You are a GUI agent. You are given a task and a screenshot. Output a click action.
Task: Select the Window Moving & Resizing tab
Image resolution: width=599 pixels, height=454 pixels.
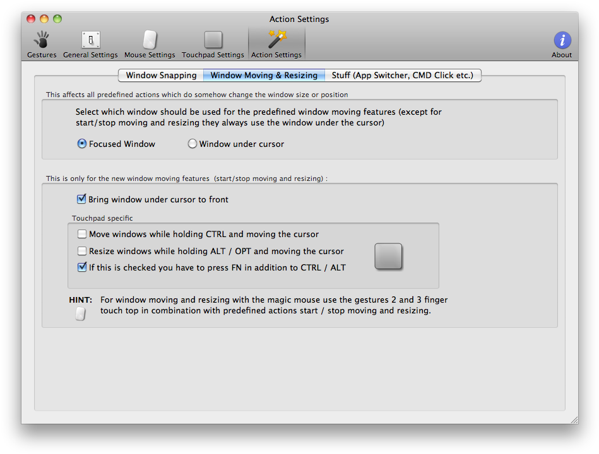[264, 76]
